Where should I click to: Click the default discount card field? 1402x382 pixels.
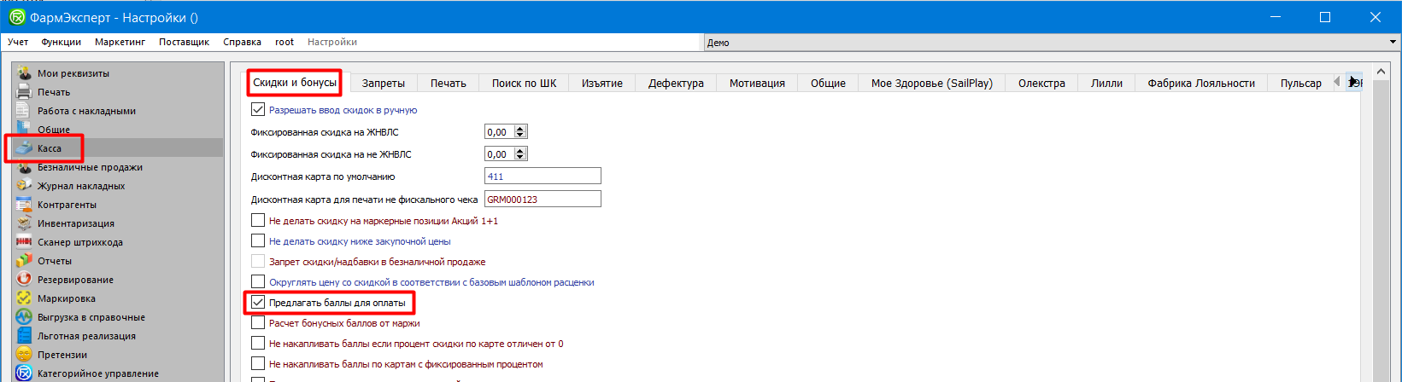coord(543,177)
